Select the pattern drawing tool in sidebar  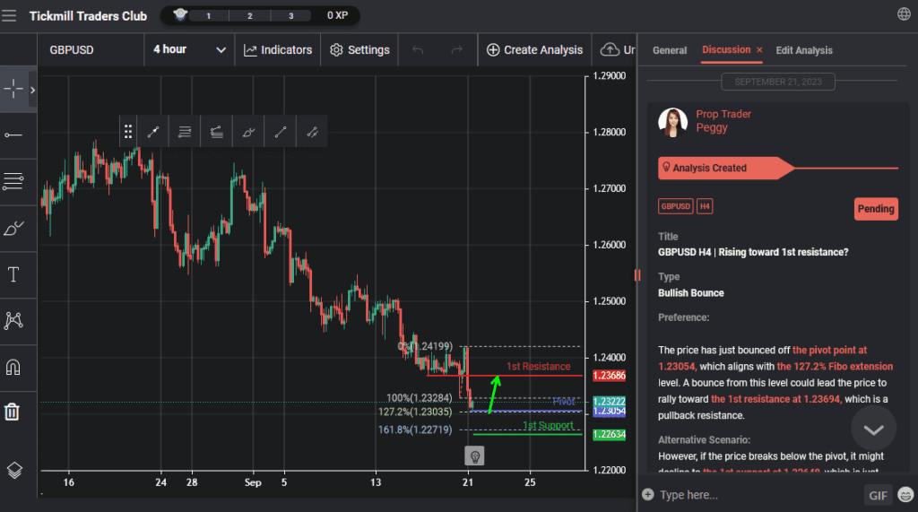pyautogui.click(x=13, y=320)
